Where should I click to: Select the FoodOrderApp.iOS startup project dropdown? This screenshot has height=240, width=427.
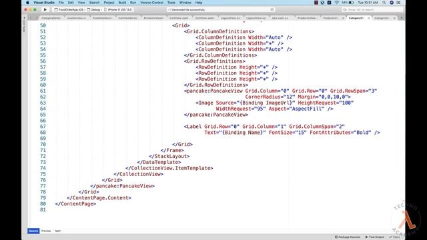(69, 9)
